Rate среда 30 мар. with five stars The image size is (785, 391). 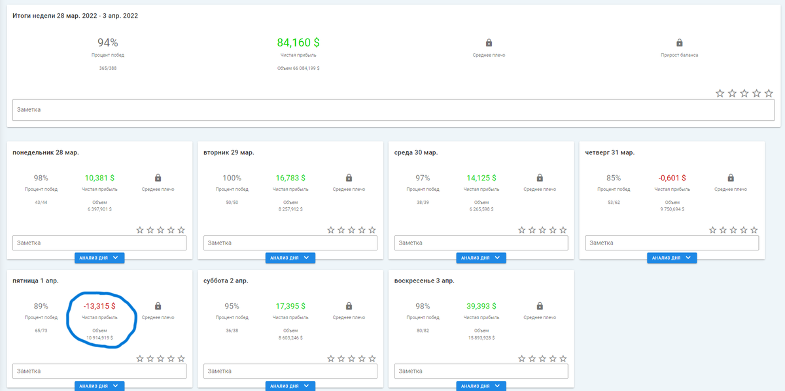coord(563,230)
